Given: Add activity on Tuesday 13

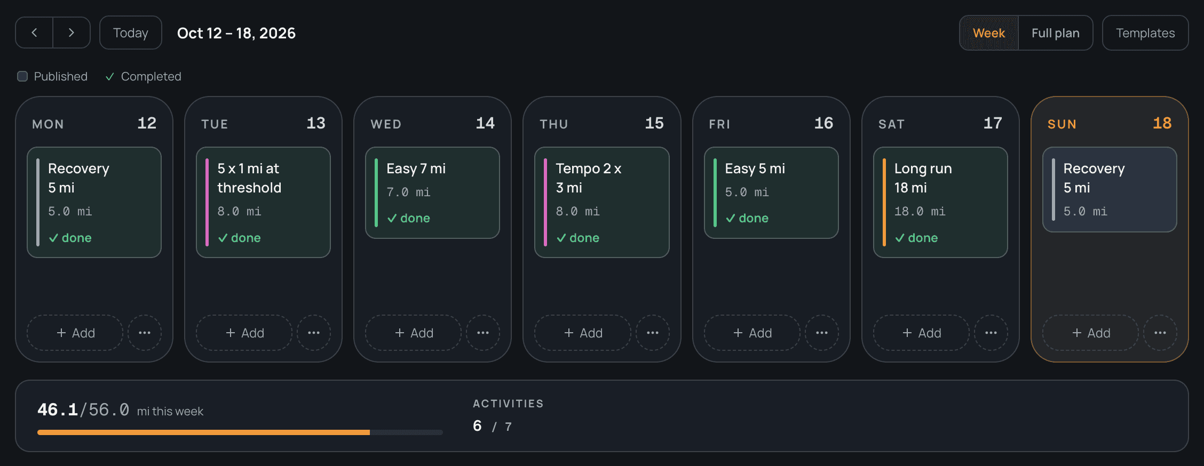Looking at the screenshot, I should point(244,333).
